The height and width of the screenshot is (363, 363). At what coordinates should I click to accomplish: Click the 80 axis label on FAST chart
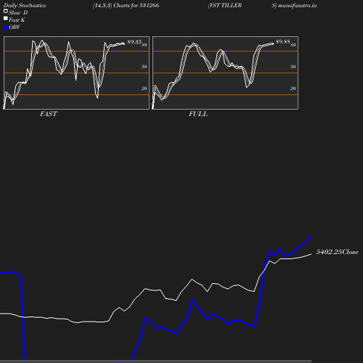pyautogui.click(x=144, y=45)
